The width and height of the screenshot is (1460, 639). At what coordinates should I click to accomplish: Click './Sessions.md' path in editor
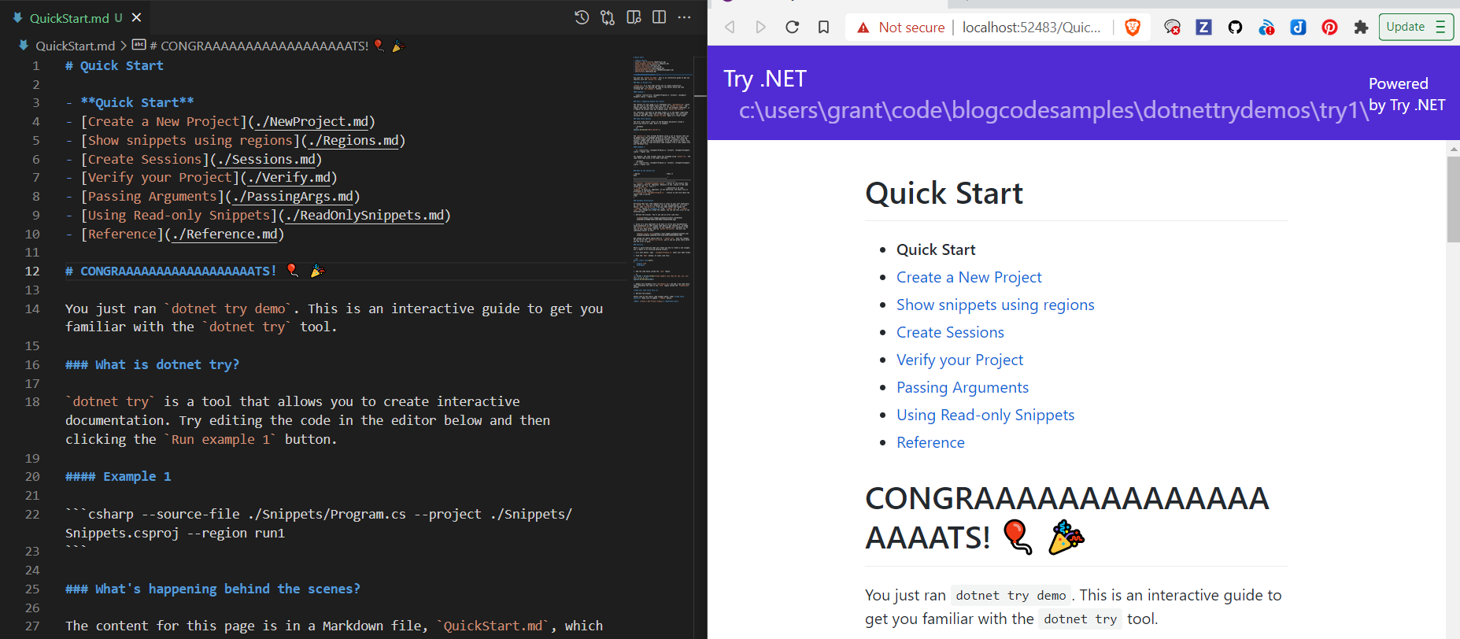pyautogui.click(x=266, y=159)
